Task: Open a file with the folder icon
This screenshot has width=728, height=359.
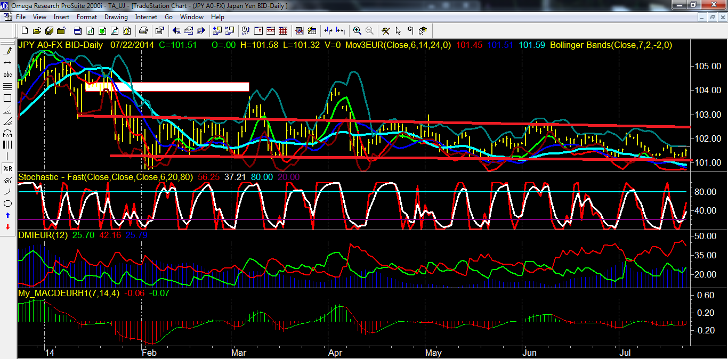Action: [x=37, y=30]
